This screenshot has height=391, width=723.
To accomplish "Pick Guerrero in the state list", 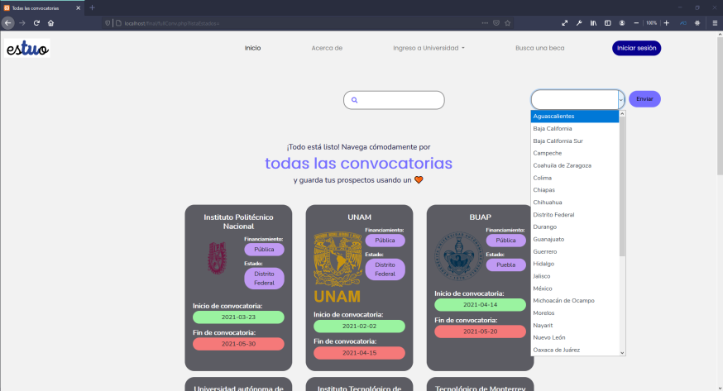I will pyautogui.click(x=575, y=251).
